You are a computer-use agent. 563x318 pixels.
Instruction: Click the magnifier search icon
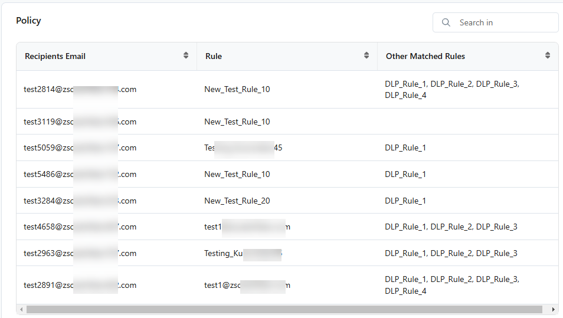[446, 22]
